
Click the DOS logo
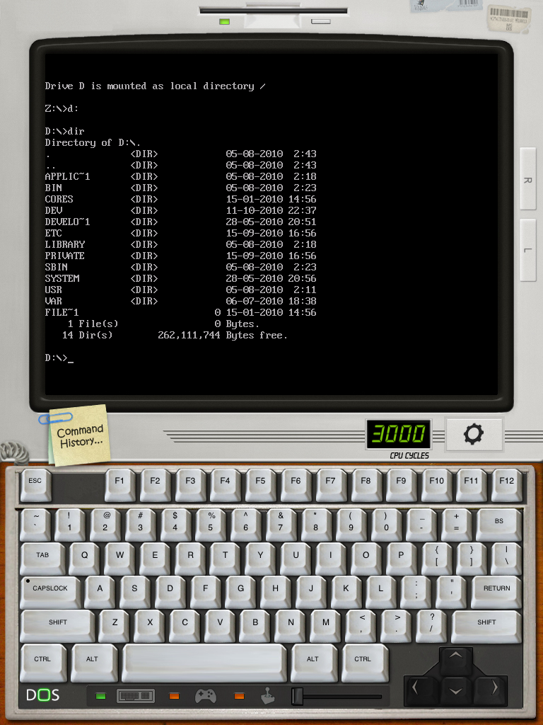pos(43,695)
